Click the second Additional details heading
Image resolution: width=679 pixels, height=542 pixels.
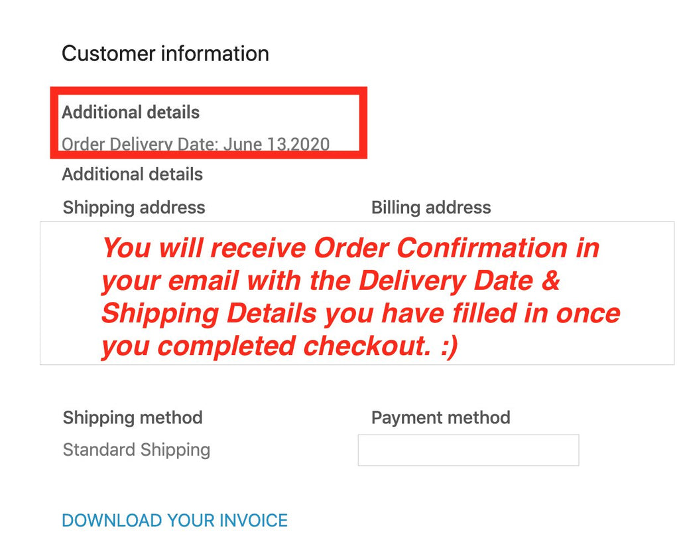tap(133, 174)
